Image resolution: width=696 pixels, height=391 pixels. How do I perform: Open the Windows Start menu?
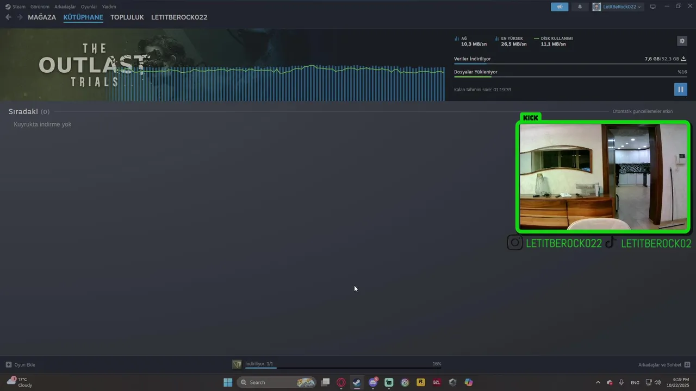point(228,382)
